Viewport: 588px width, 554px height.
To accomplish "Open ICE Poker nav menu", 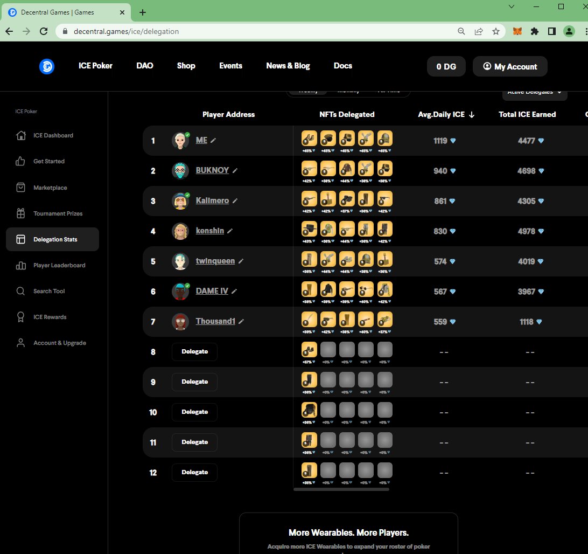I will tap(95, 66).
